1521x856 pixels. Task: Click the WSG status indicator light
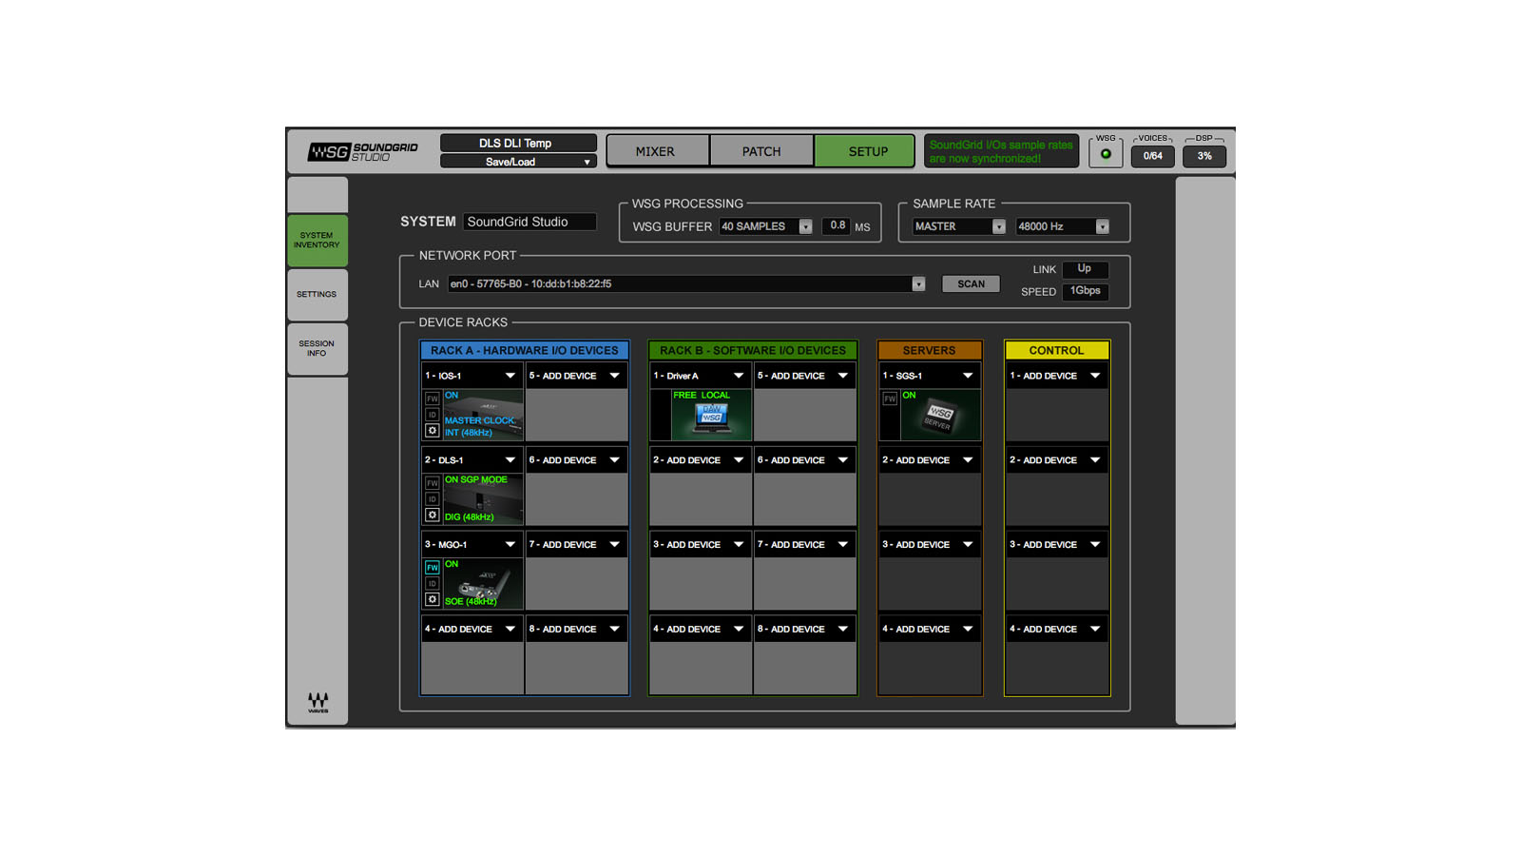pyautogui.click(x=1106, y=154)
